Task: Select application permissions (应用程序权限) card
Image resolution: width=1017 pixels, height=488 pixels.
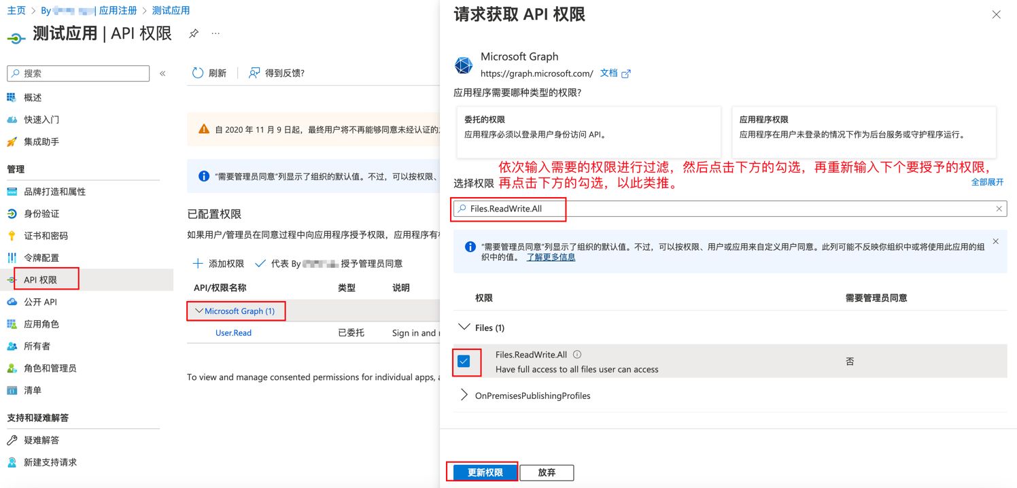Action: coord(863,132)
